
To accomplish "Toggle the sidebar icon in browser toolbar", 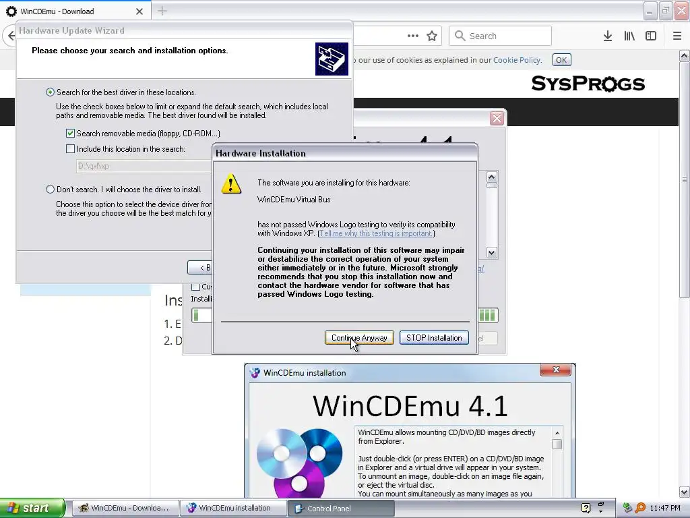I will pyautogui.click(x=651, y=36).
